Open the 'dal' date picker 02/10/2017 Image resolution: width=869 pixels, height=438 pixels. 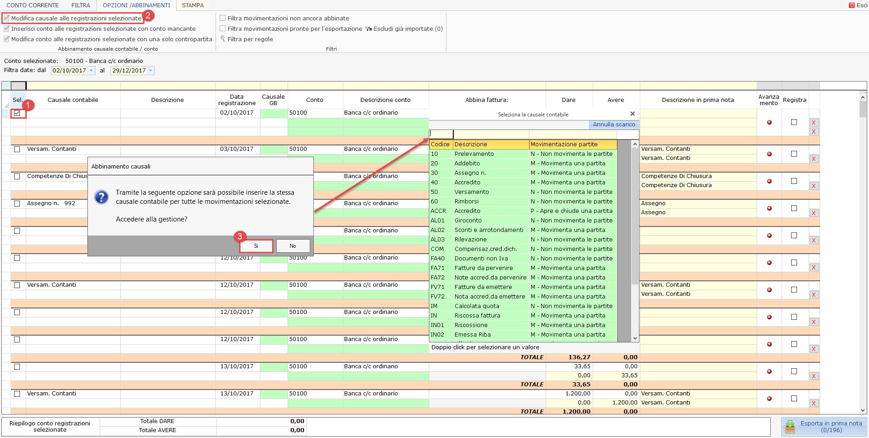tap(91, 71)
